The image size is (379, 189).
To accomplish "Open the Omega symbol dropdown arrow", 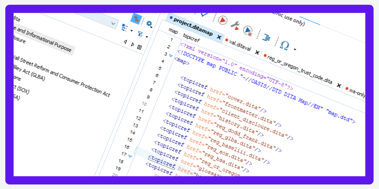I will click(295, 50).
